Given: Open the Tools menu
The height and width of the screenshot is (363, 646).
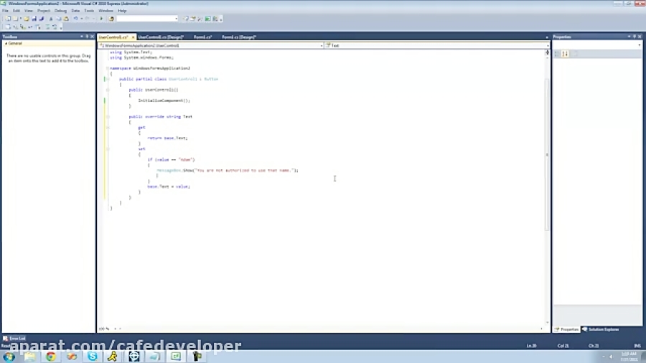Looking at the screenshot, I should coord(89,11).
